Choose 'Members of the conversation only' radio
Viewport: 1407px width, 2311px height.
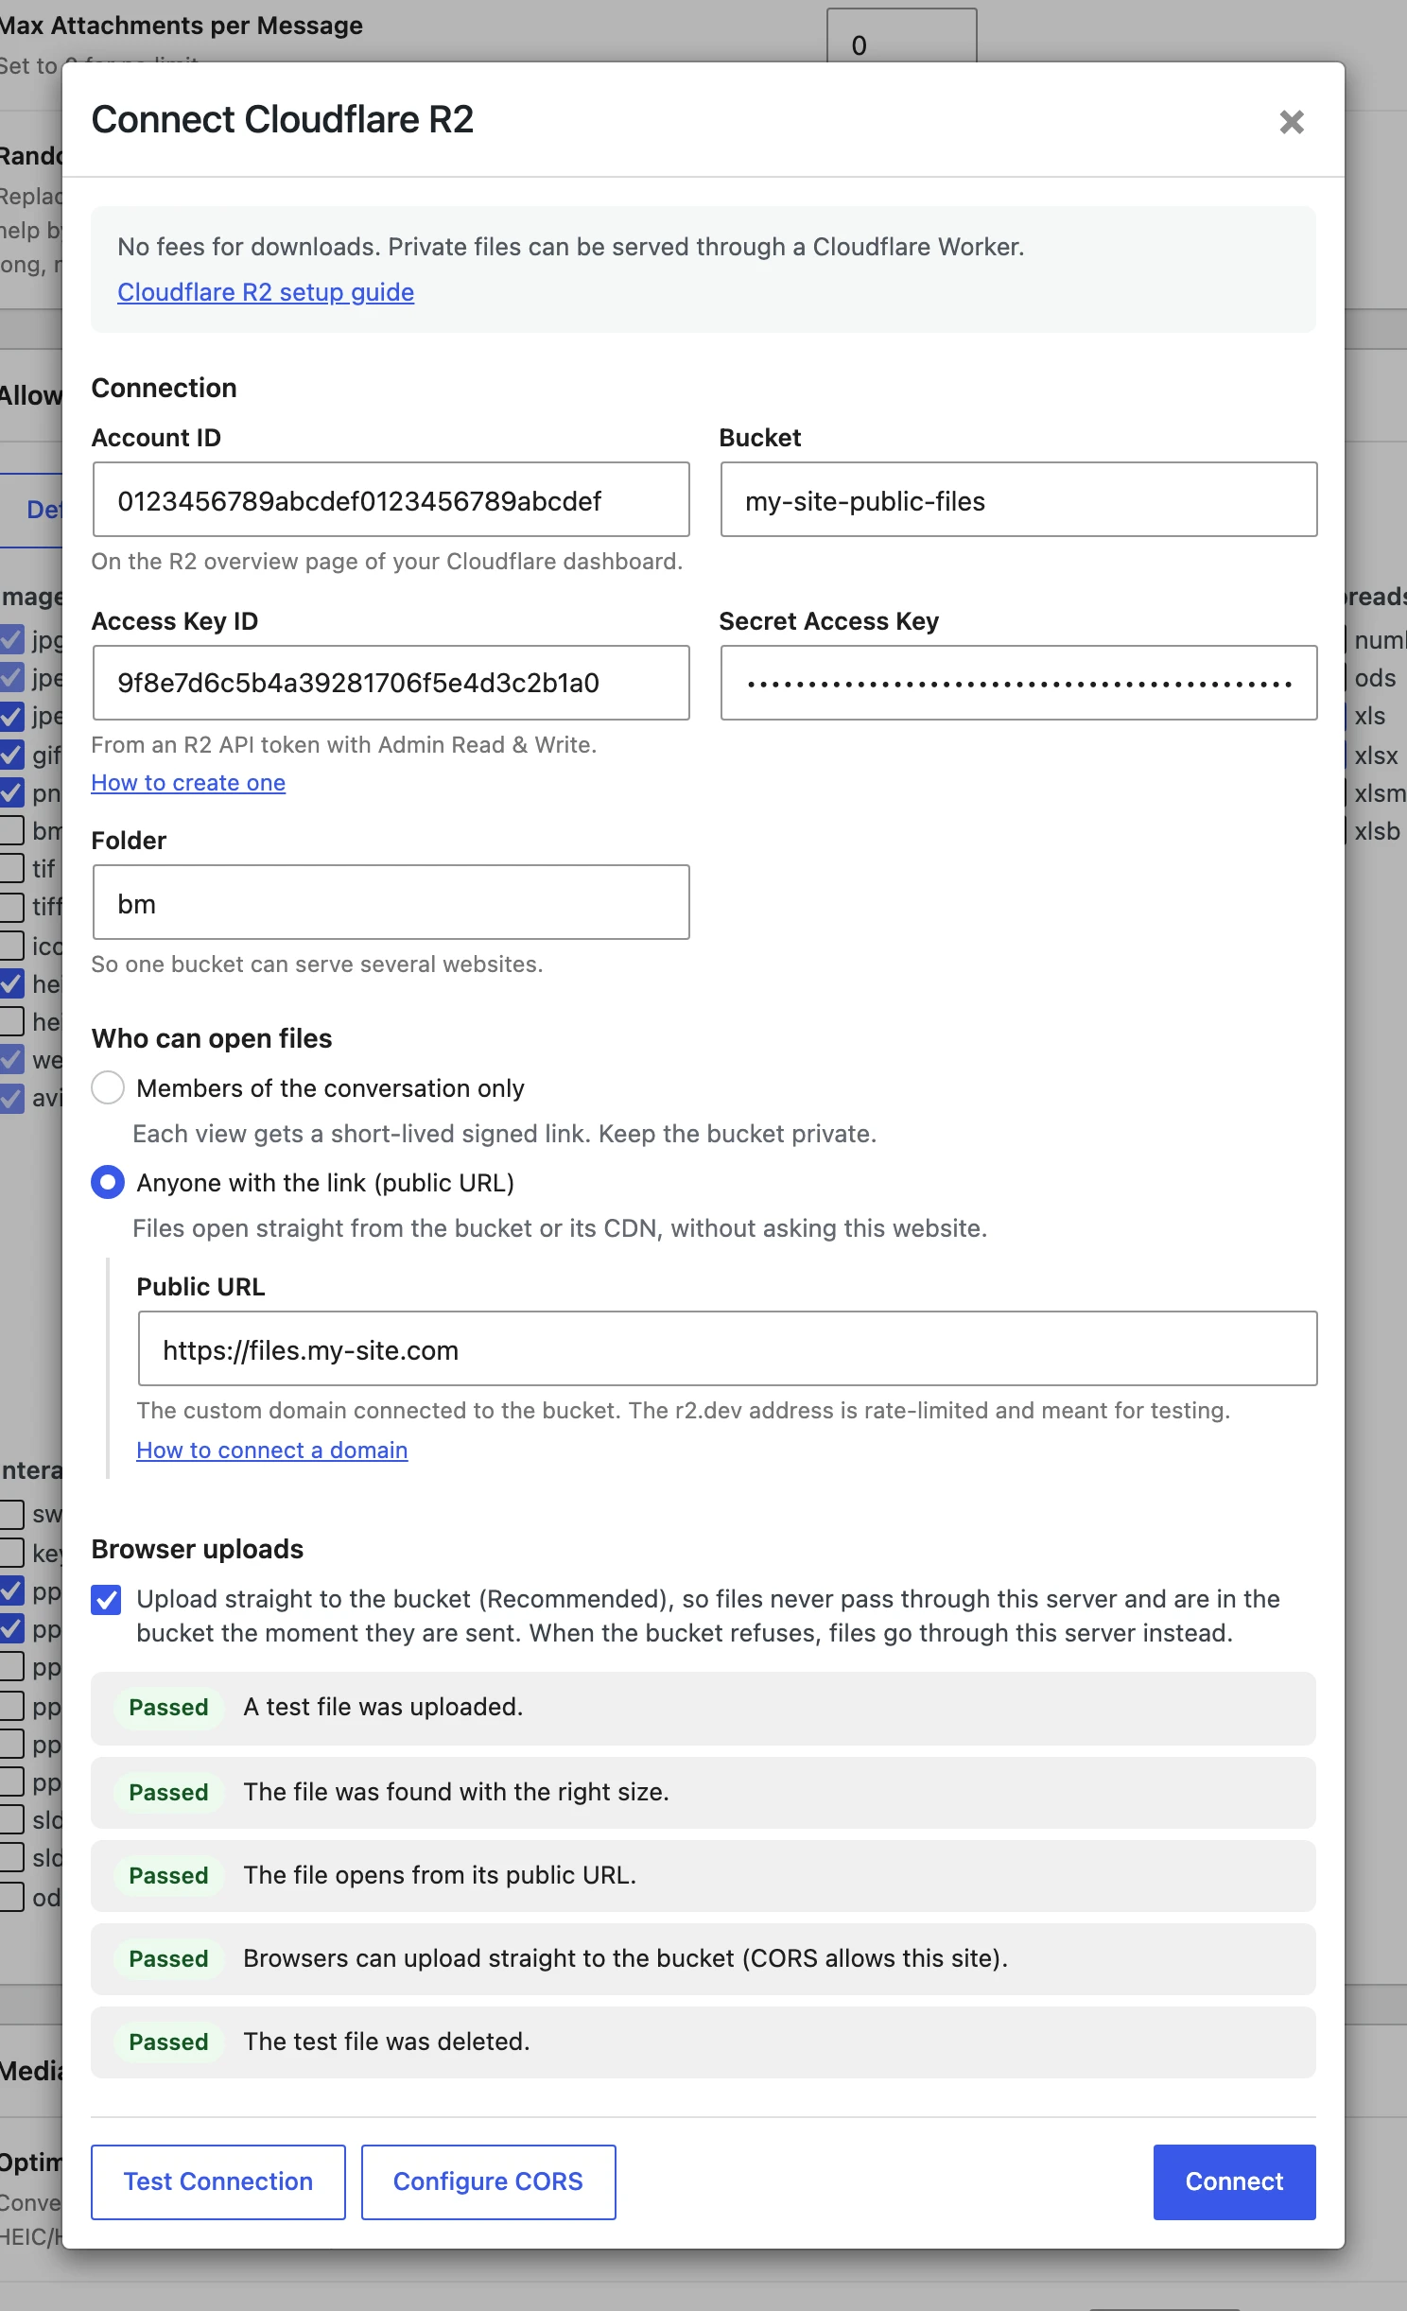click(x=108, y=1087)
